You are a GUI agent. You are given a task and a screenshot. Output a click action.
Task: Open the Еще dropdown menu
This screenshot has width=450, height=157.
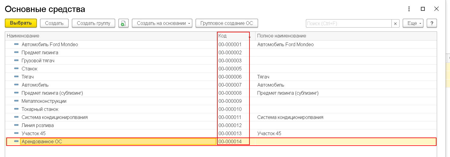[x=413, y=23]
